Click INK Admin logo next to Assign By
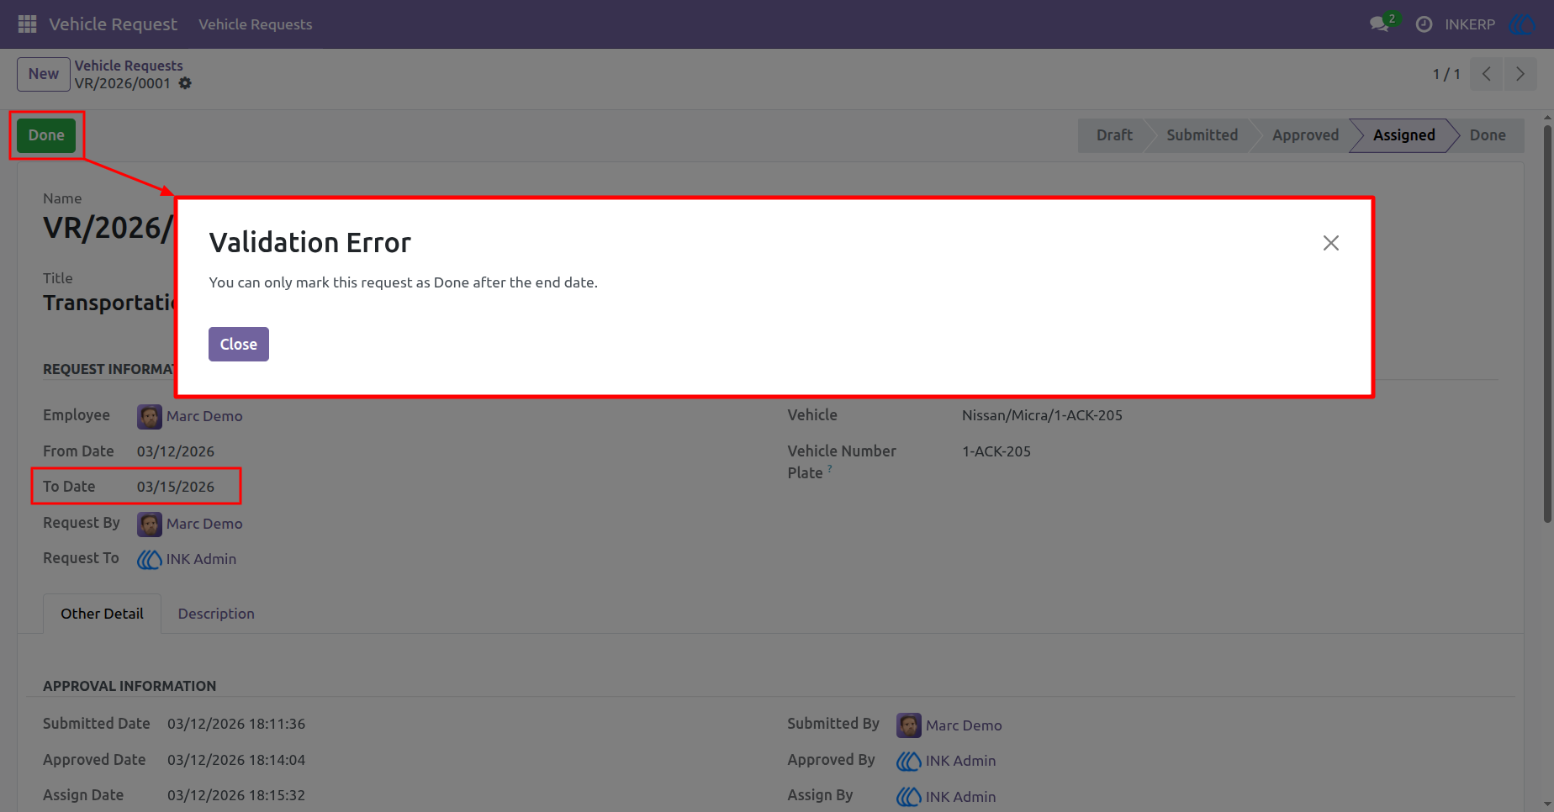This screenshot has width=1554, height=812. [909, 797]
